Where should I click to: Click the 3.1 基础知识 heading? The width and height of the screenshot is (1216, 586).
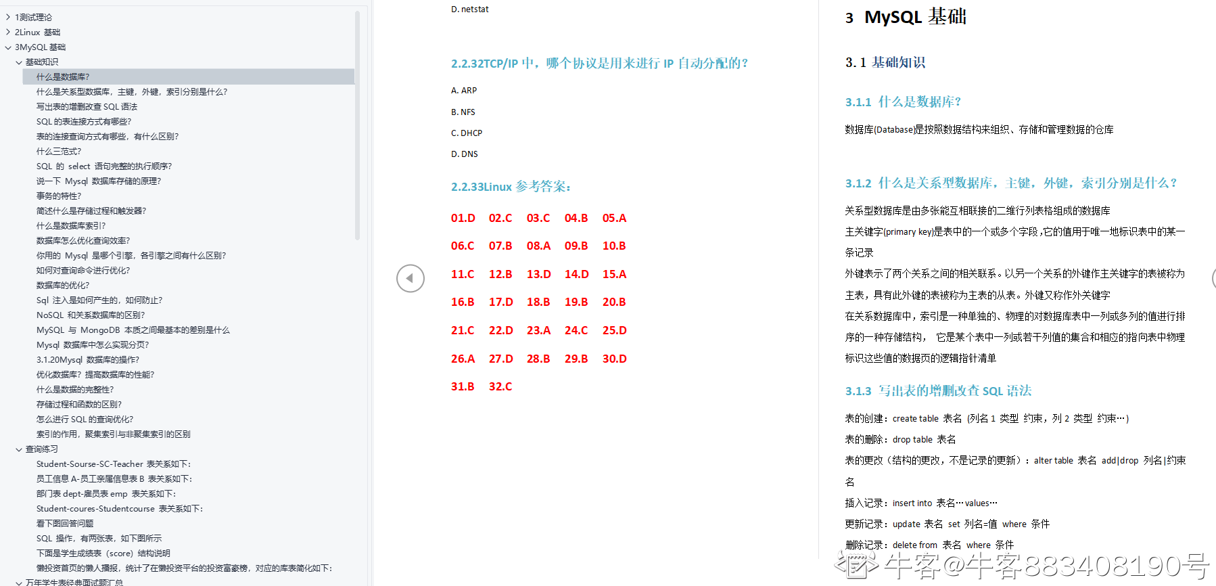(885, 62)
